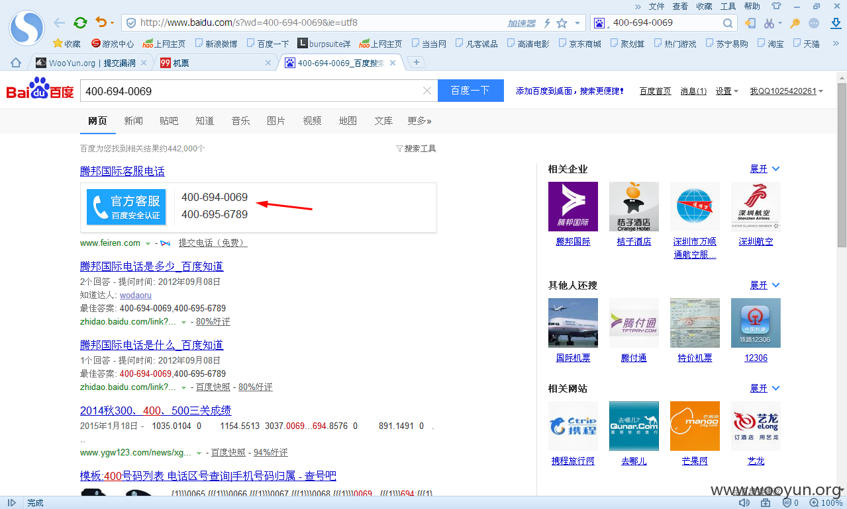Image resolution: width=847 pixels, height=509 pixels.
Task: Open the skin shirt icon in title bar
Action: (x=776, y=6)
